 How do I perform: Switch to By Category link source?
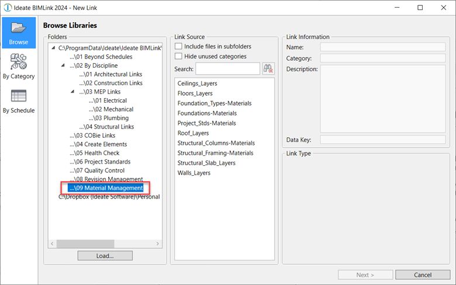coord(19,67)
